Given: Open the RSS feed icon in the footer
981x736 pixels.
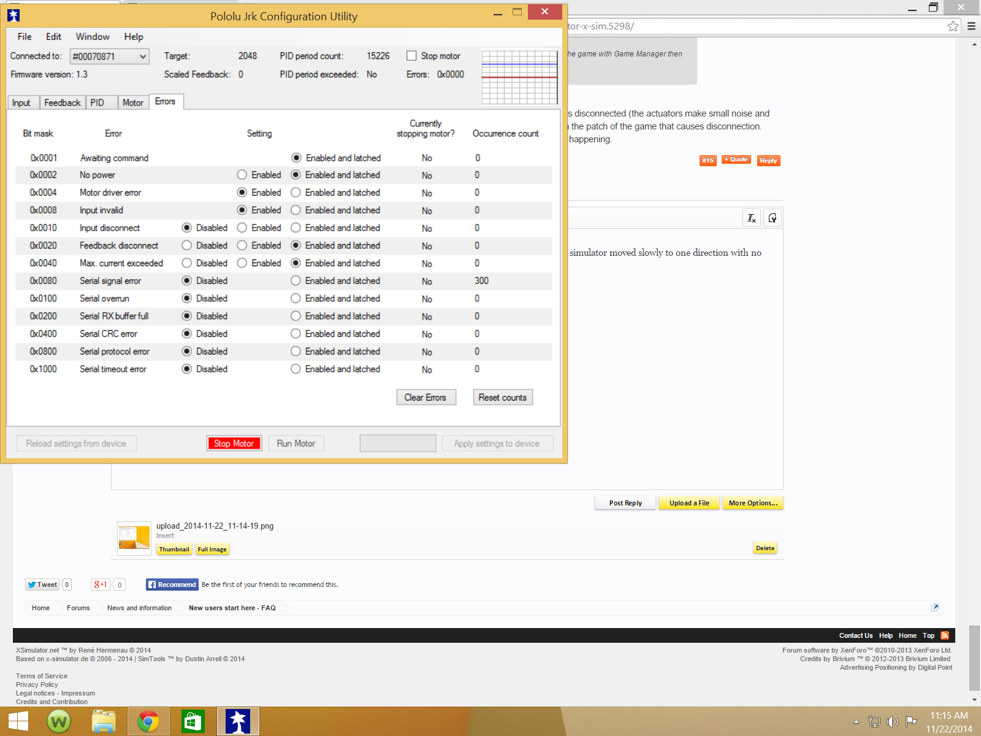Looking at the screenshot, I should [x=945, y=635].
